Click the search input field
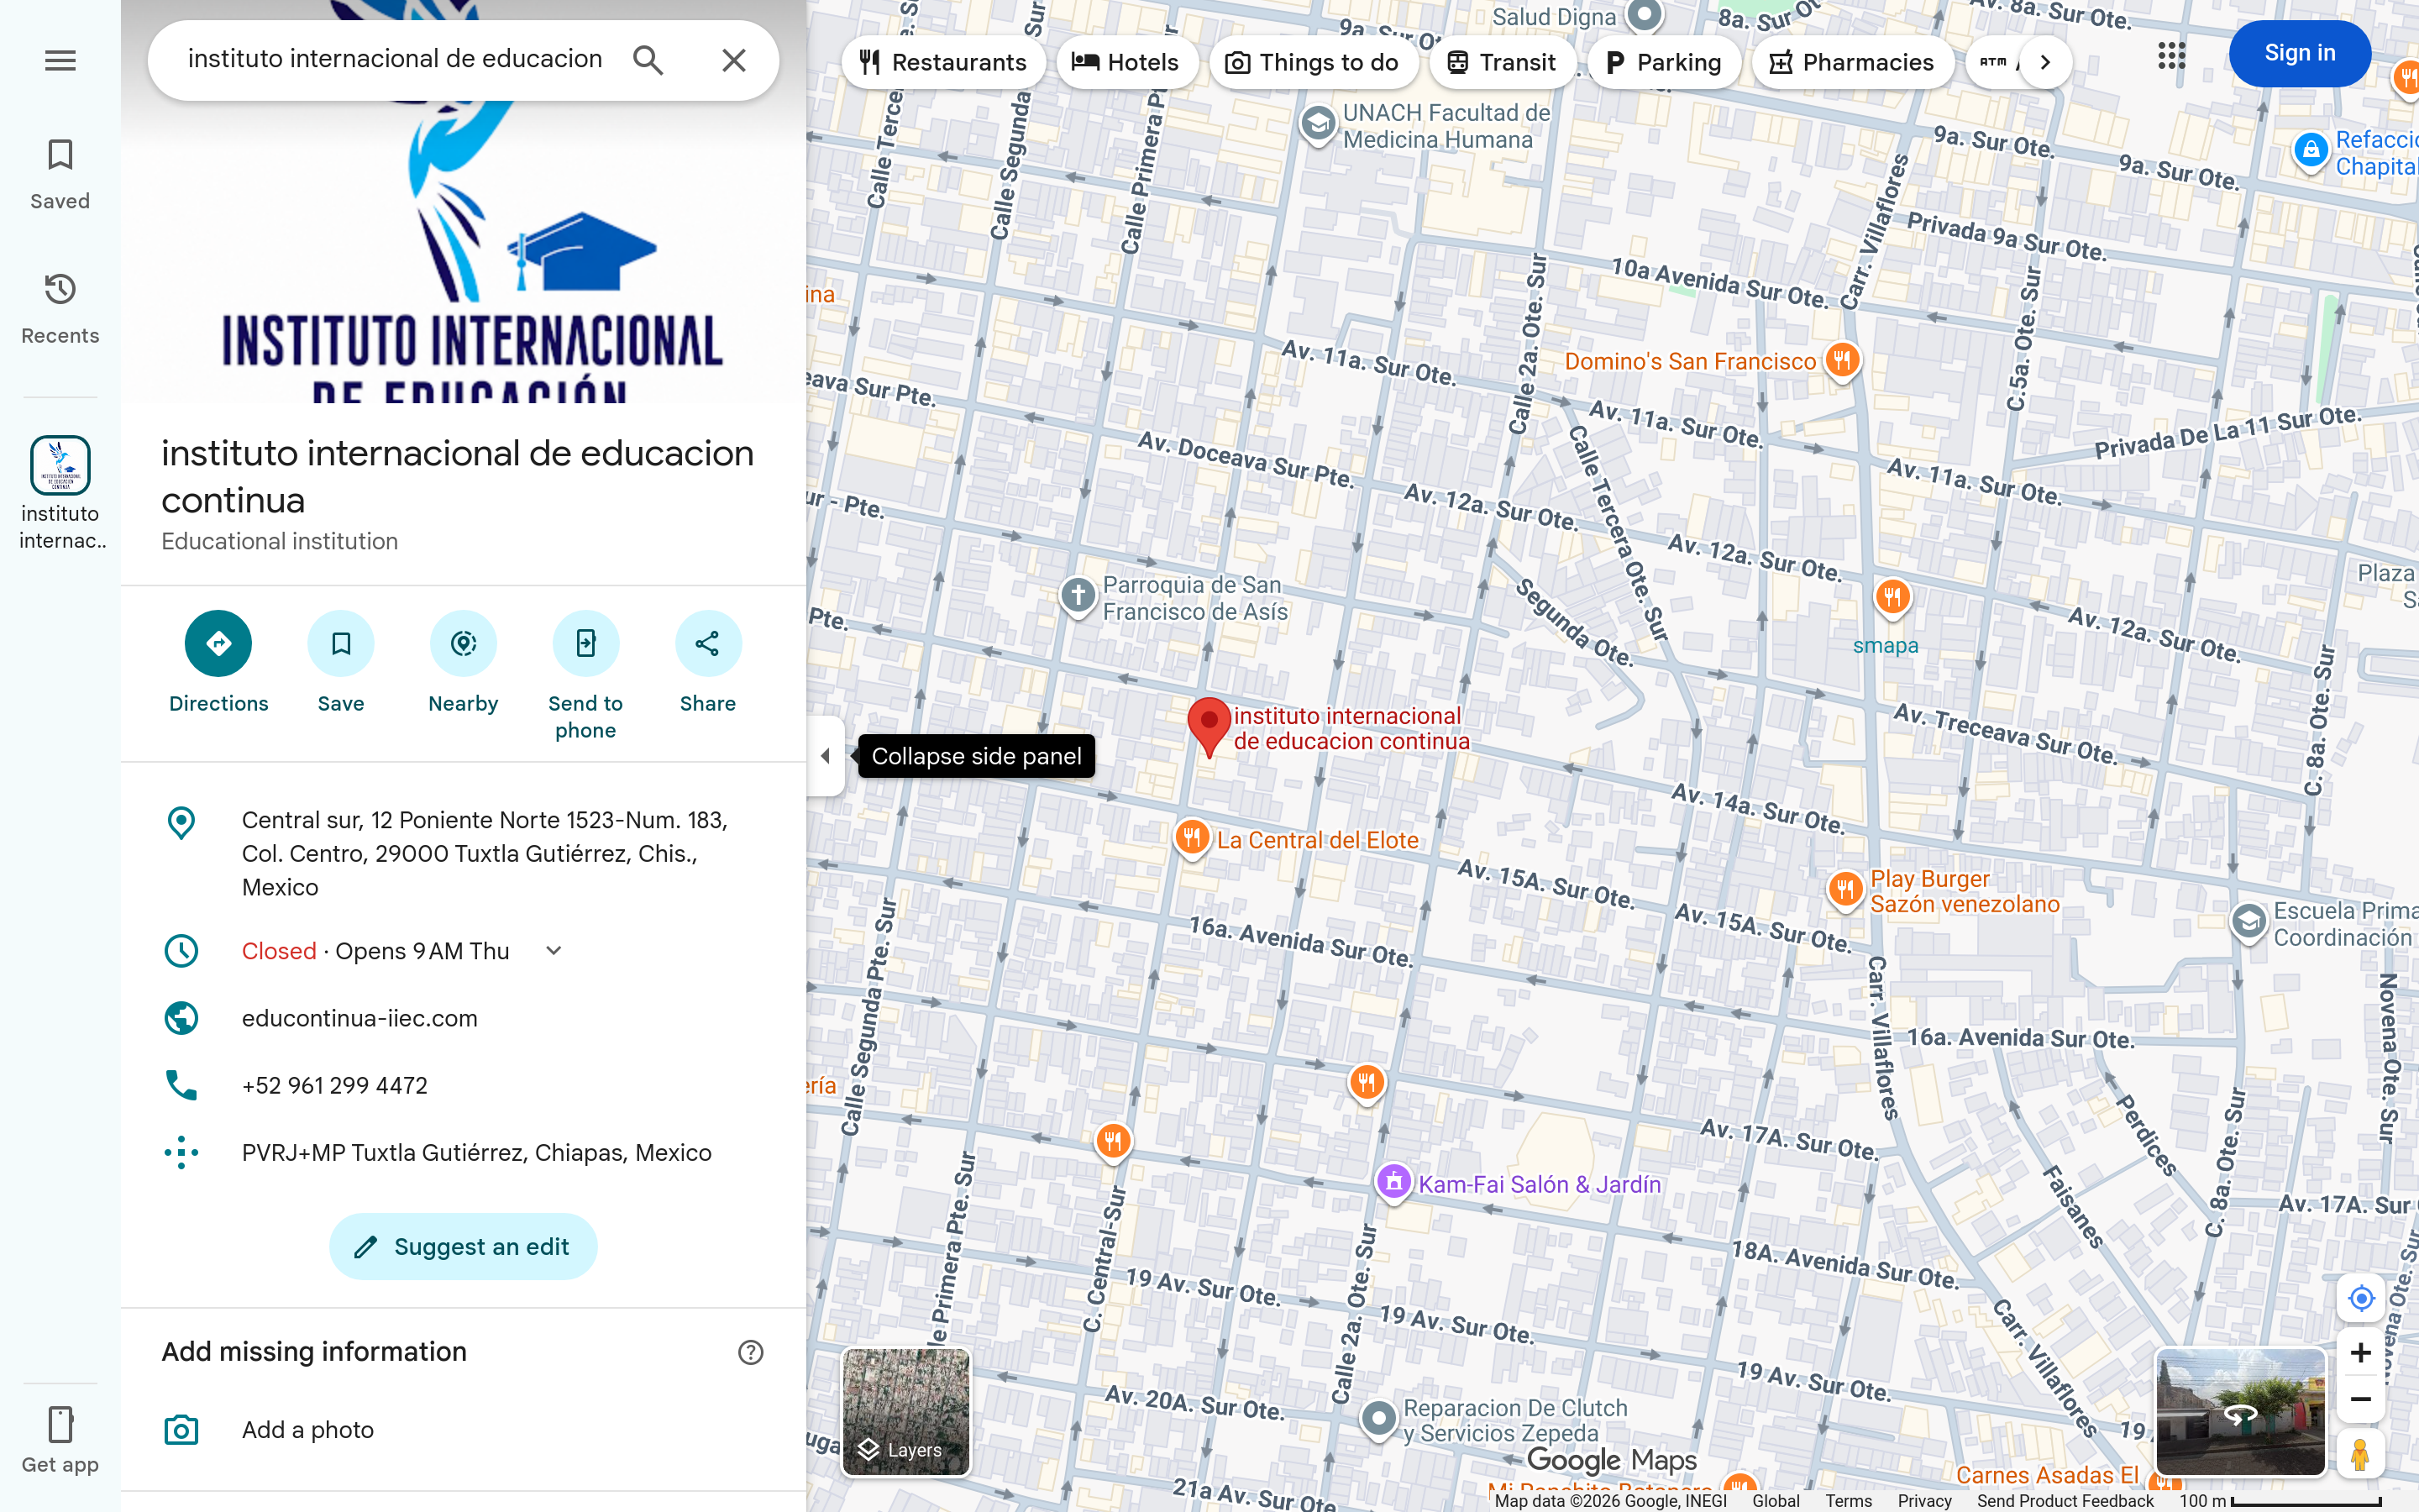This screenshot has height=1512, width=2419. click(396, 59)
